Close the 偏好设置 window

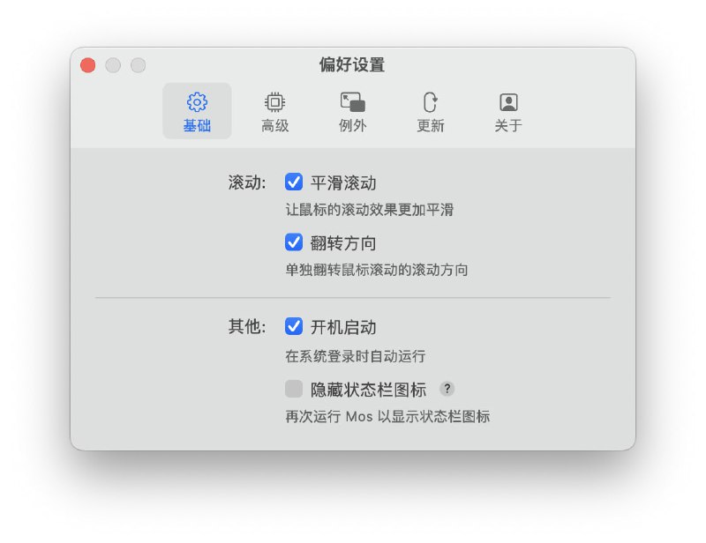(87, 65)
